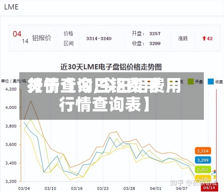
Task: Click the 价格区间 label
Action: tap(69, 39)
